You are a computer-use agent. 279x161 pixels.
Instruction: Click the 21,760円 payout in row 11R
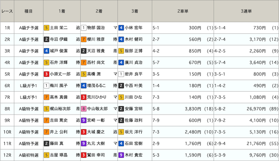click(256, 144)
